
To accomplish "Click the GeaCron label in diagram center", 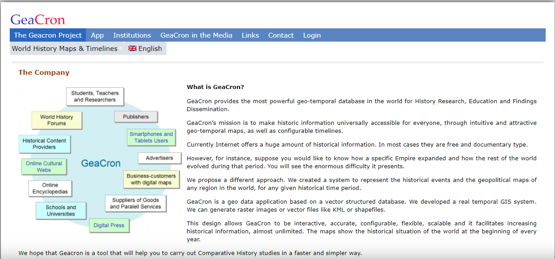I will [x=101, y=163].
